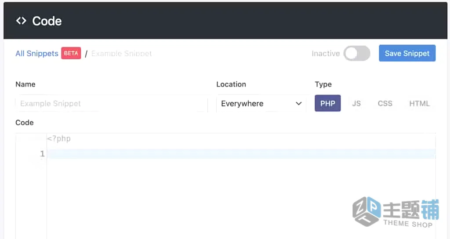Viewport: 450px width, 239px height.
Task: Click the Example Snippet breadcrumb text
Action: (x=121, y=54)
